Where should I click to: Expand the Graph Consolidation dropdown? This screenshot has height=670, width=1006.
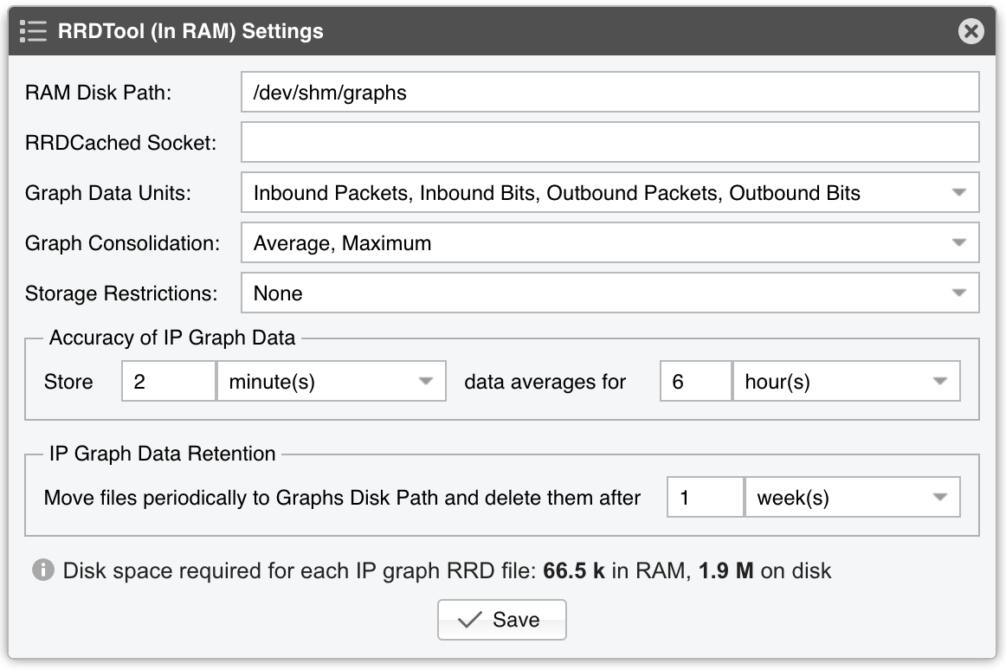(609, 242)
